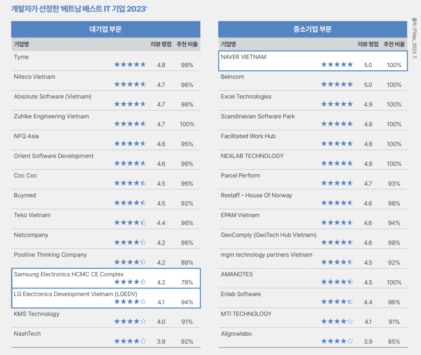Click Orient Software Development name
This screenshot has height=355, width=421.
click(54, 156)
